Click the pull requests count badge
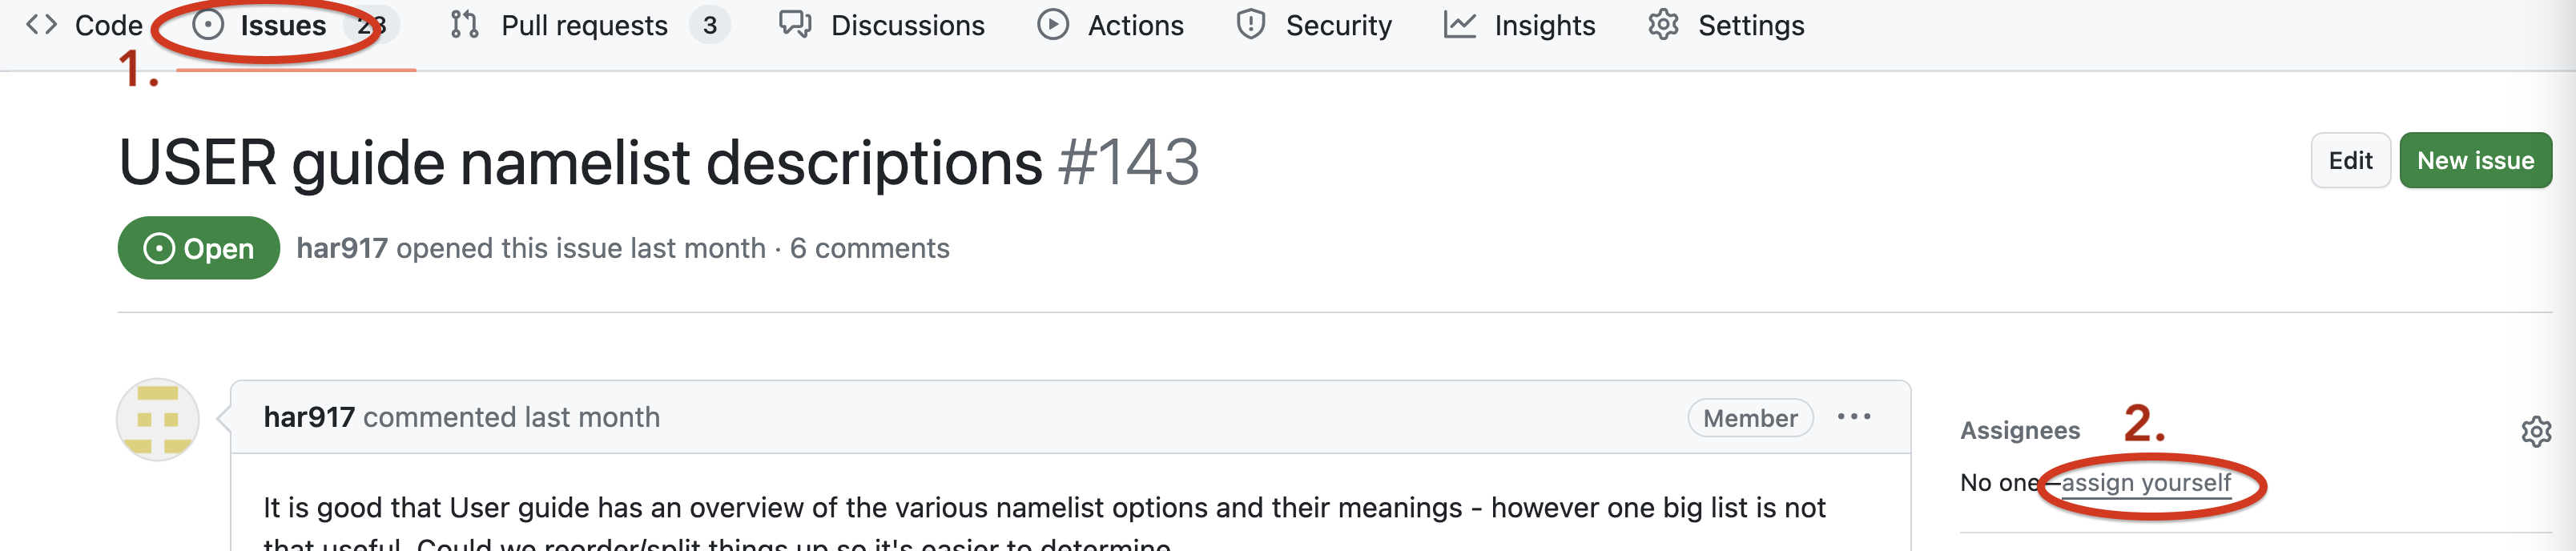This screenshot has width=2576, height=551. click(x=709, y=25)
